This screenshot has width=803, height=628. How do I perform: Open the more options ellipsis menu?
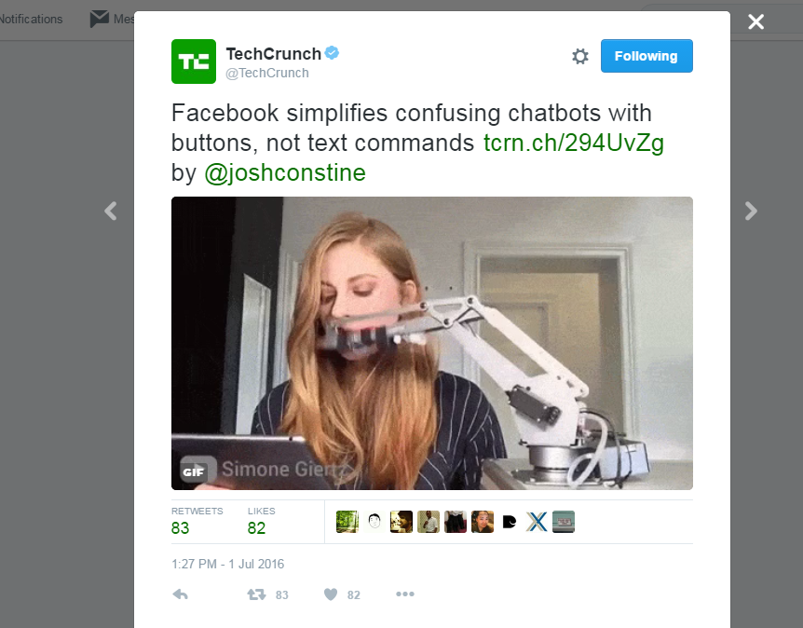405,594
